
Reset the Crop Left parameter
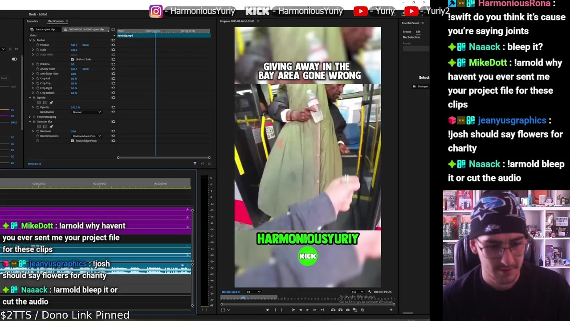click(113, 78)
